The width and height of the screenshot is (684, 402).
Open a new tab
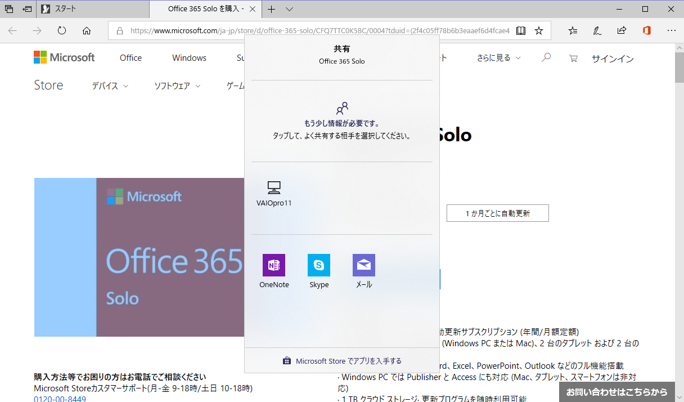point(272,9)
